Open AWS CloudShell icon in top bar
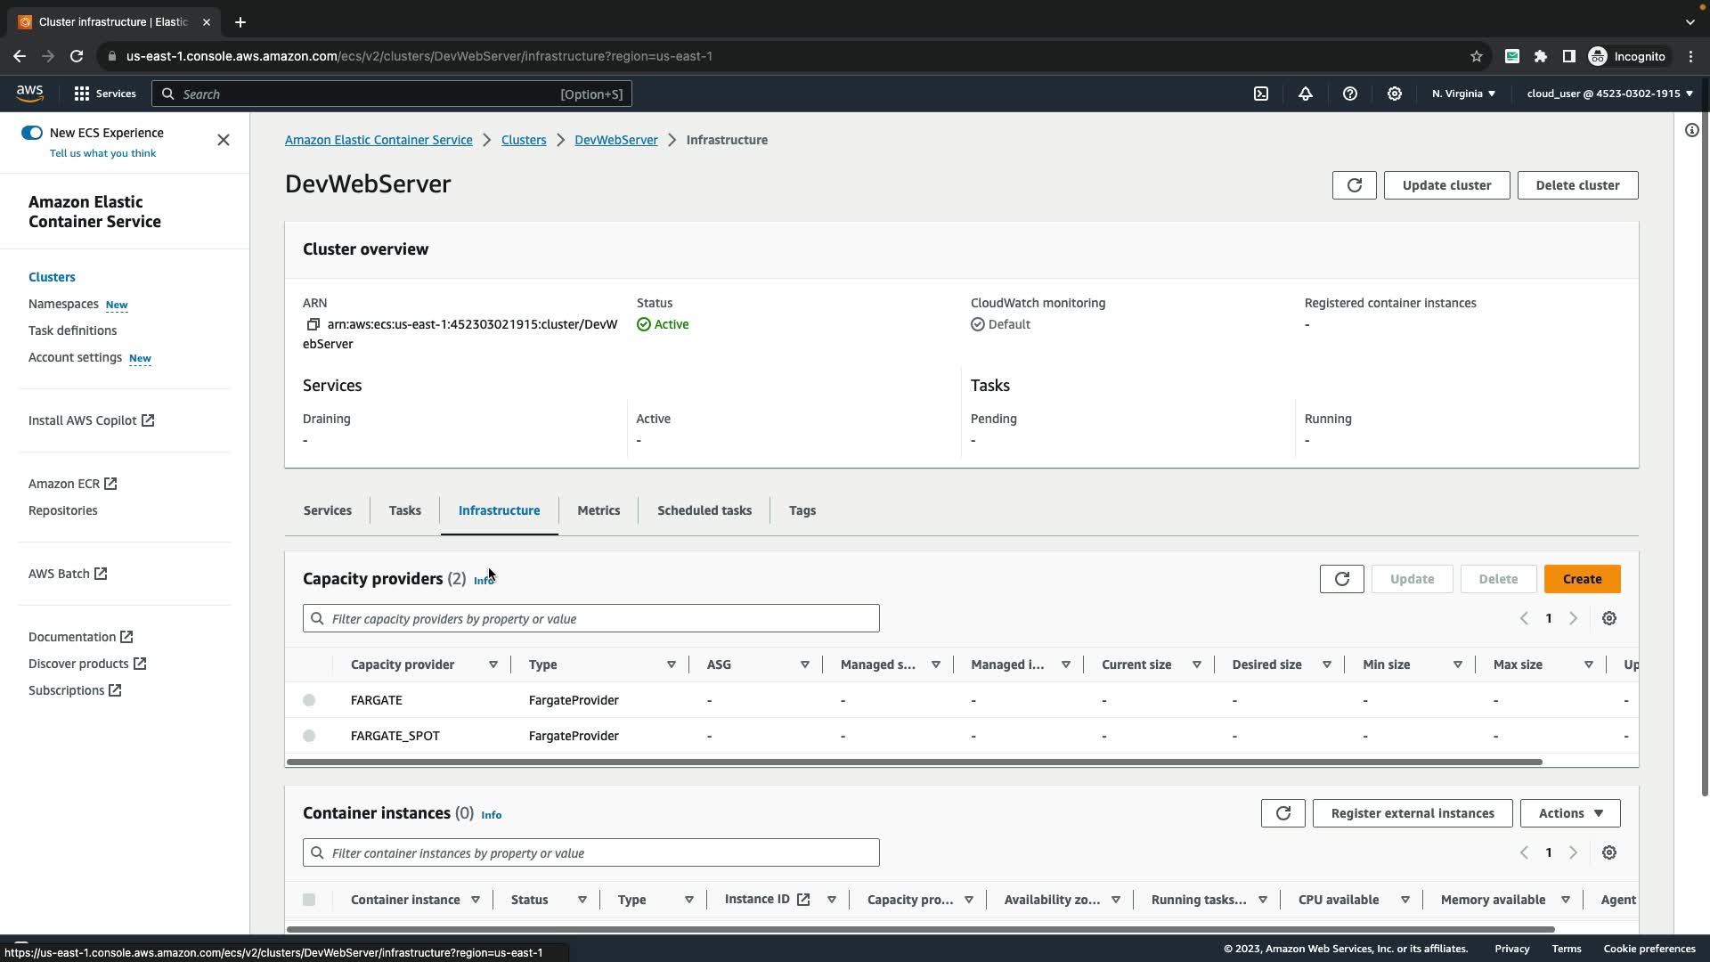 point(1261,94)
